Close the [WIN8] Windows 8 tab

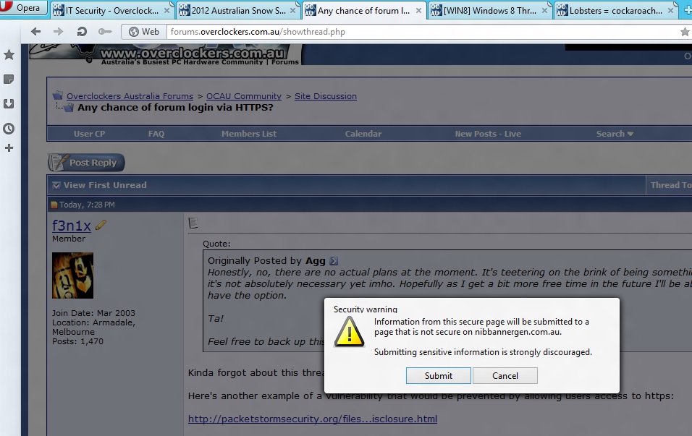(x=544, y=11)
